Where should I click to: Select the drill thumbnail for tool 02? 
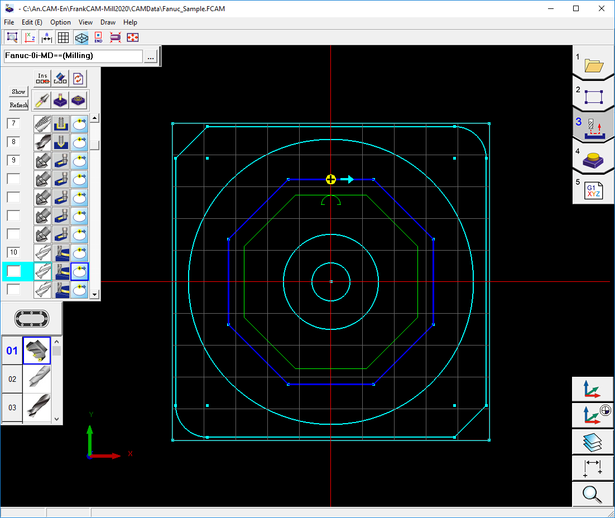[37, 379]
